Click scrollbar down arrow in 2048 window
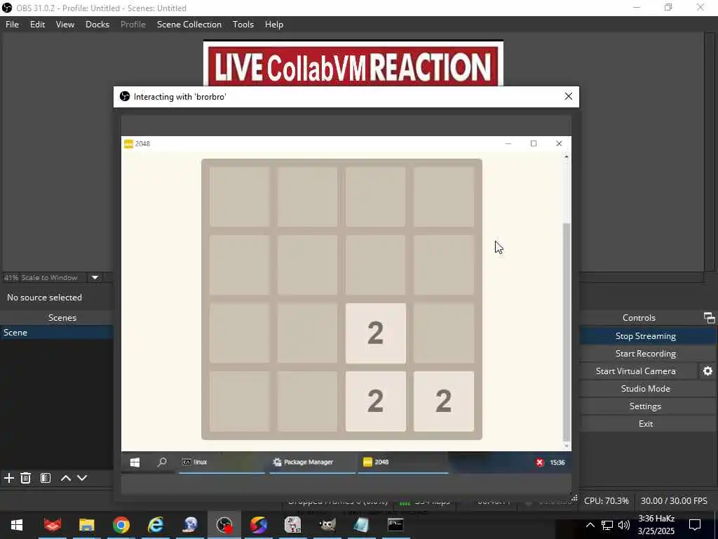Screen dimensions: 718x539 567,446
